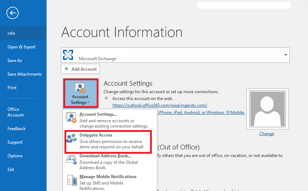Image resolution: width=308 pixels, height=191 pixels.
Task: Click the iPhone, iPad, Android, Windows 10 Mobile link
Action: [x=201, y=113]
